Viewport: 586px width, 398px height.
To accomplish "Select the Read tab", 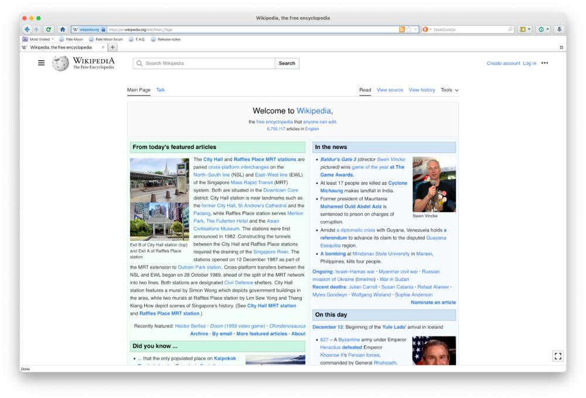I will point(365,90).
